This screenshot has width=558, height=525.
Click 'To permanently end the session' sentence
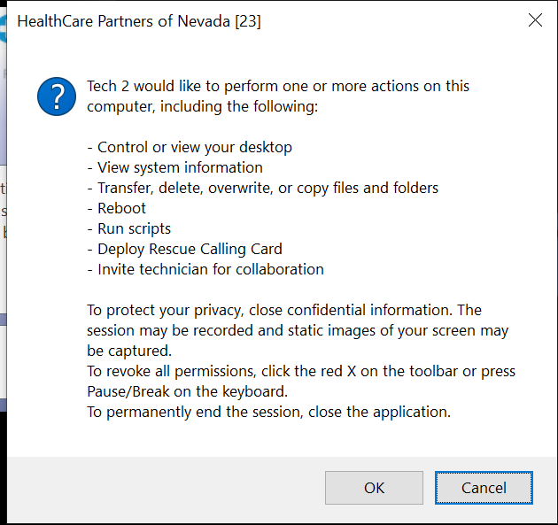pyautogui.click(x=268, y=412)
